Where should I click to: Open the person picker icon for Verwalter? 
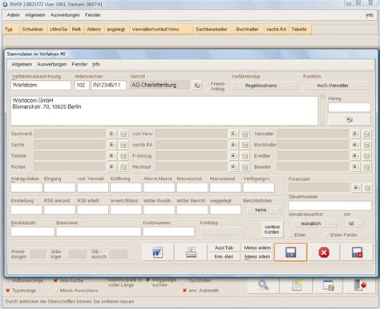pos(355,134)
